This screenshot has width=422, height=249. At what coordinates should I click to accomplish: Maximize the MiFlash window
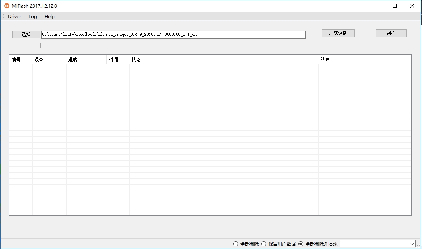[x=395, y=6]
